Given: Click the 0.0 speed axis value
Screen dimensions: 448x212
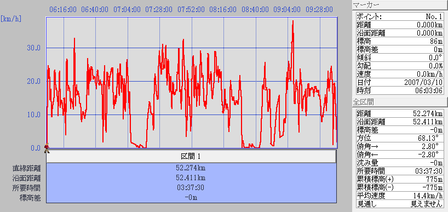Looking at the screenshot, I should (35, 148).
